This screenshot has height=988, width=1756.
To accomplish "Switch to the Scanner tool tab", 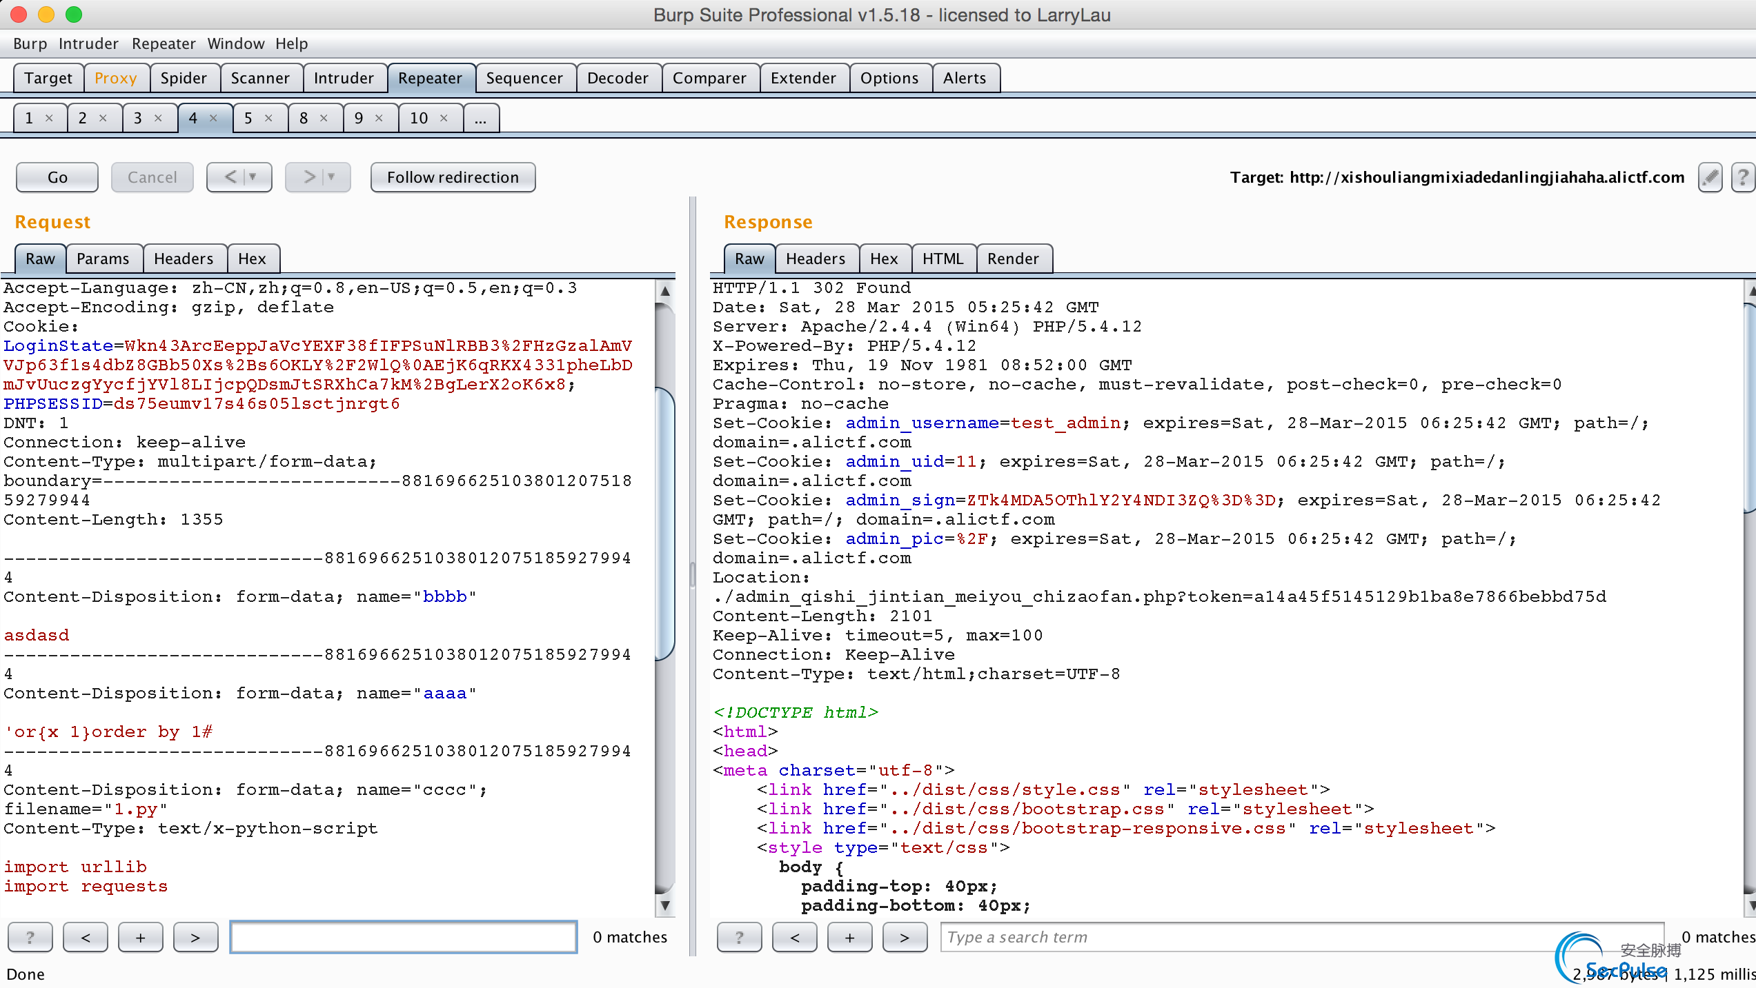I will click(260, 78).
